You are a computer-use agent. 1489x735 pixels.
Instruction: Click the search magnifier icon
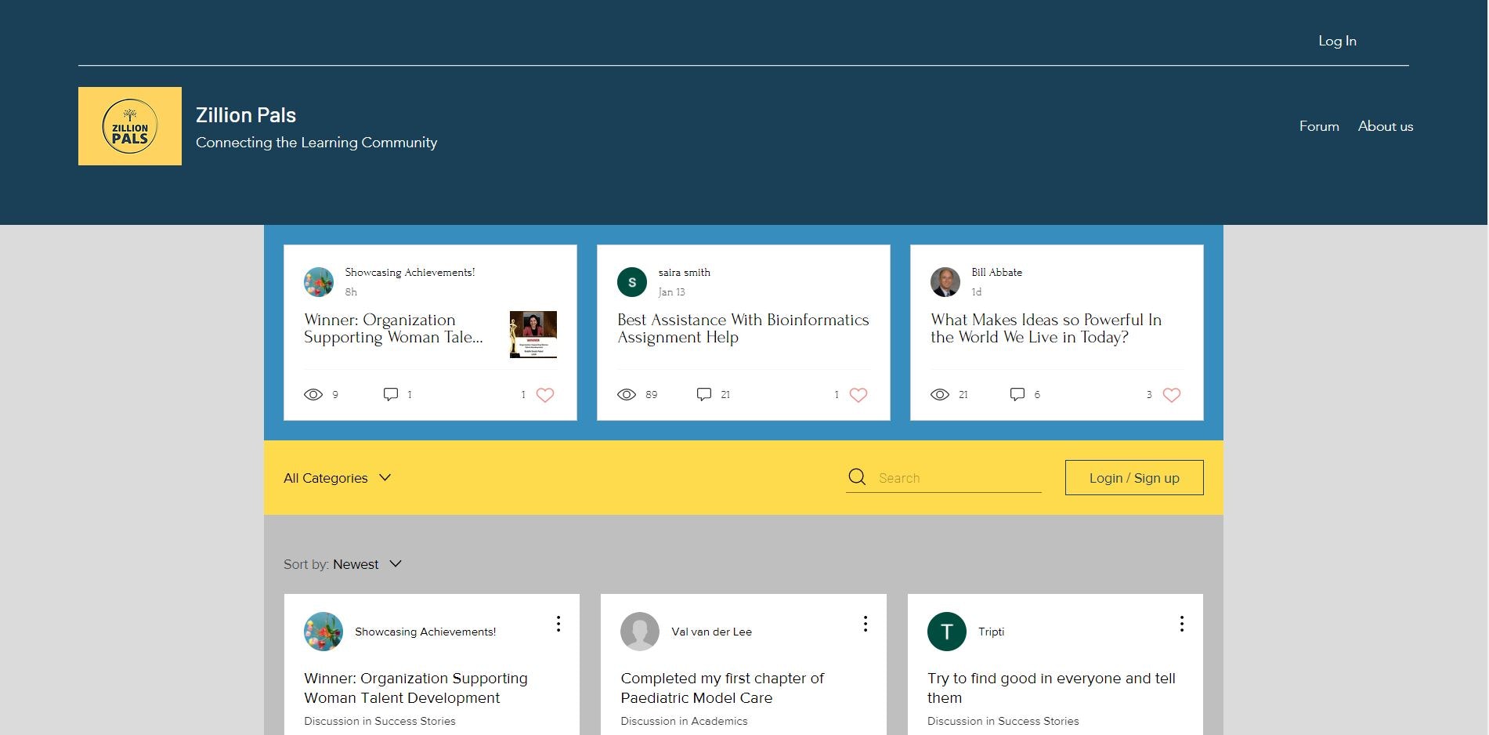tap(857, 476)
